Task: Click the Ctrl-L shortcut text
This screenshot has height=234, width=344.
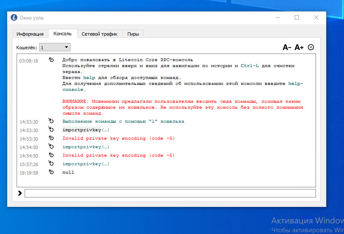Action: (x=250, y=66)
